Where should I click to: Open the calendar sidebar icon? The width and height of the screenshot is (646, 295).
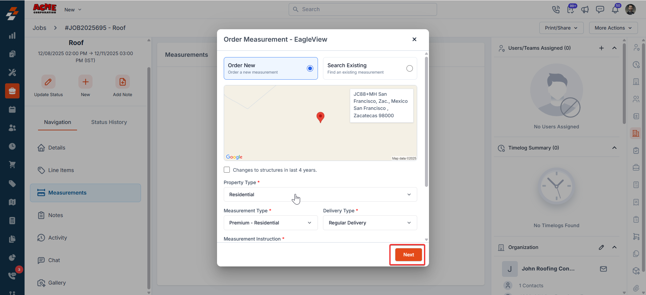click(12, 109)
